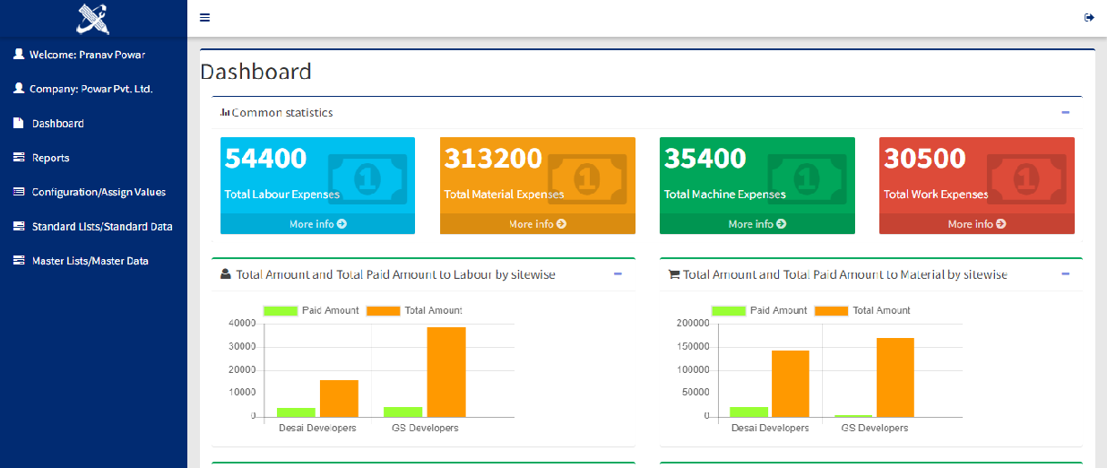Collapse the Material by sitewise chart panel

coord(1065,274)
